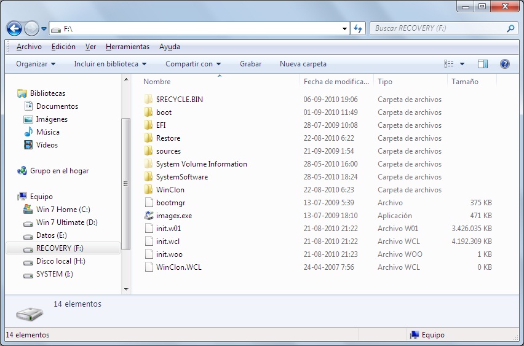
Task: Select the init.w01 file icon
Action: (149, 229)
